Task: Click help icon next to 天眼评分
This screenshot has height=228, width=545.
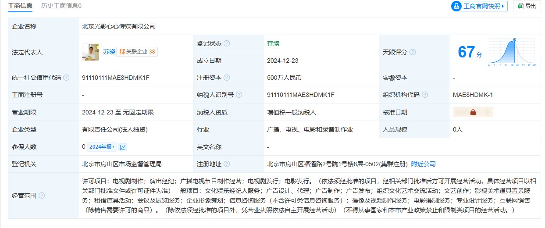Action: (412, 52)
